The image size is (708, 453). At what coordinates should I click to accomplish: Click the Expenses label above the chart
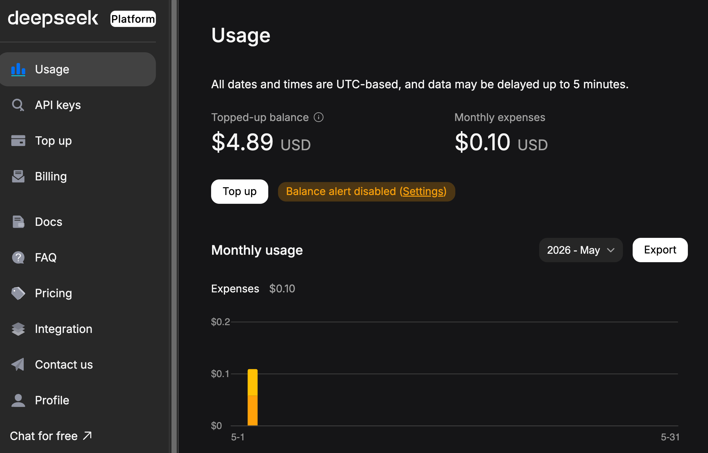point(235,288)
